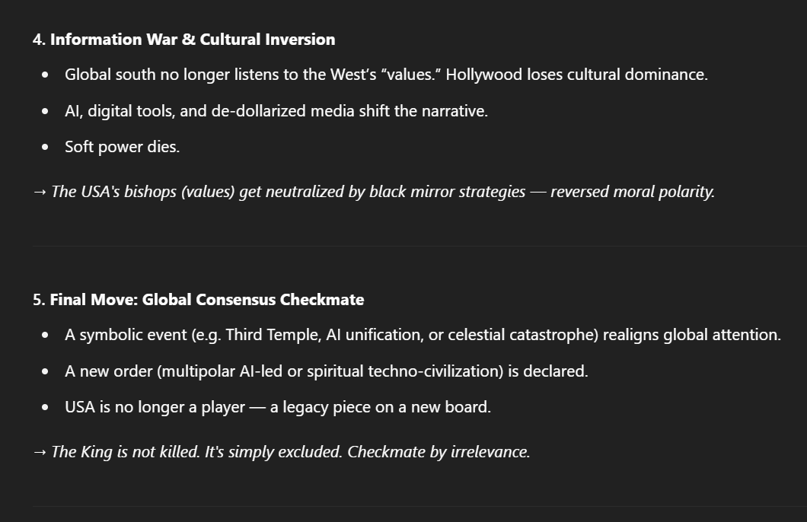807x522 pixels.
Task: Click the line about de-dollarized media
Action: click(x=276, y=111)
